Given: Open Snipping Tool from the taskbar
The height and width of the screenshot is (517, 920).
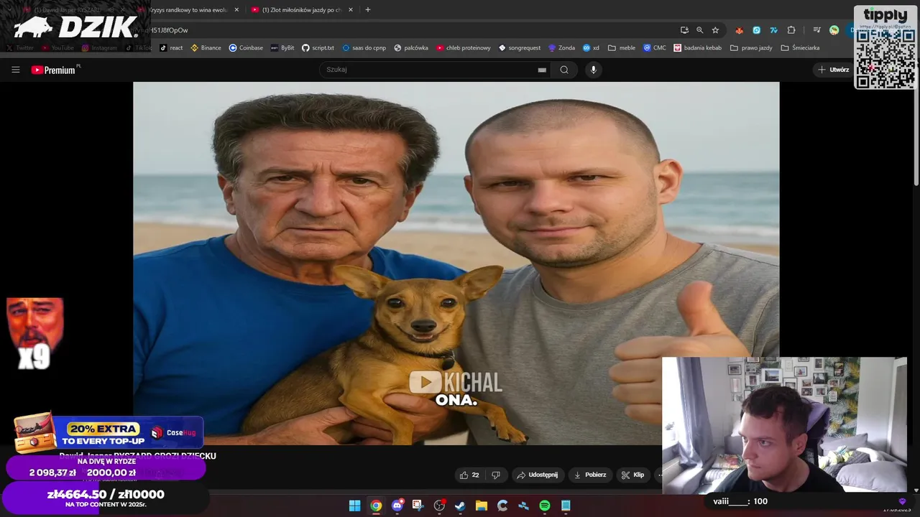Looking at the screenshot, I should click(x=418, y=506).
